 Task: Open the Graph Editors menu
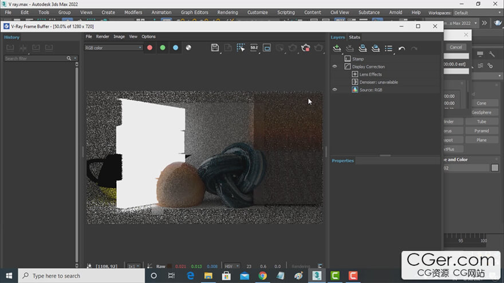(195, 12)
